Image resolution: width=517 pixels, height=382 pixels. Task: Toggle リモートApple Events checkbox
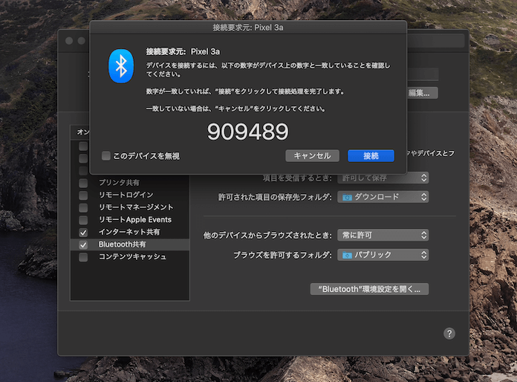click(83, 220)
